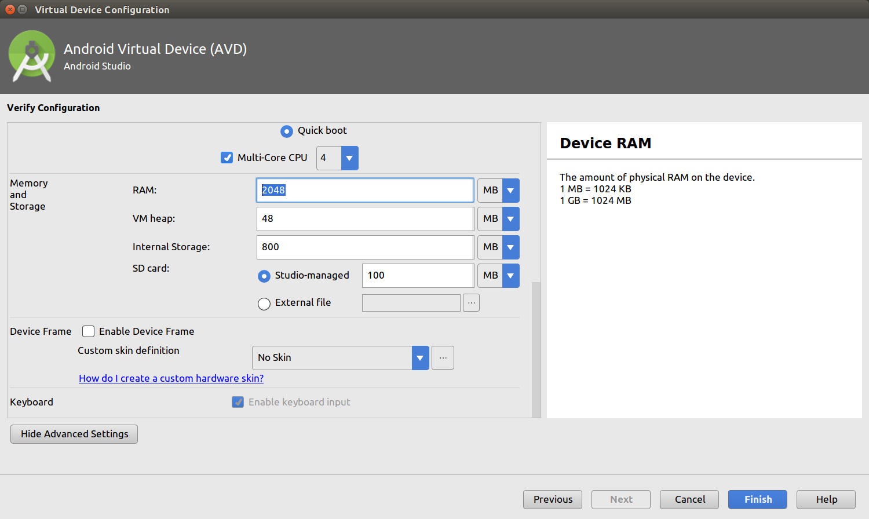Click the Internal Storage value field
869x519 pixels.
click(x=365, y=247)
